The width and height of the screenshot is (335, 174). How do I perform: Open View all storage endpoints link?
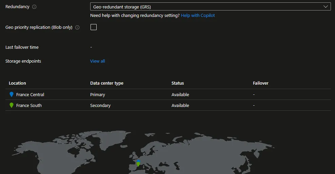(98, 61)
